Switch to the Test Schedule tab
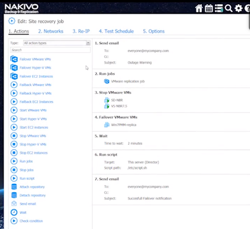 (116, 31)
